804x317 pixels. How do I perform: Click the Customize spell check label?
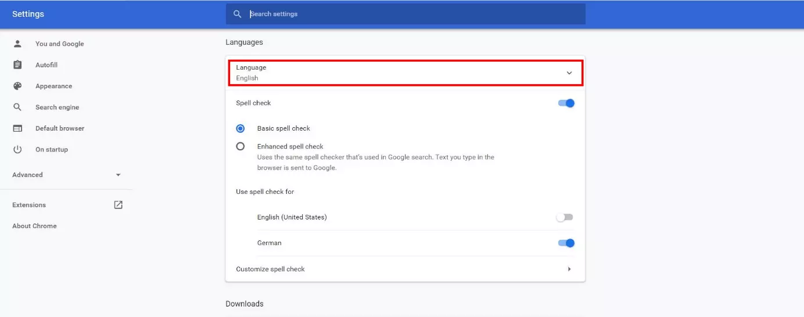(270, 269)
